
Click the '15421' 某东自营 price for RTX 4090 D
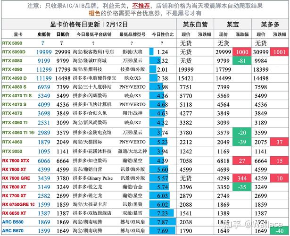(x=186, y=78)
